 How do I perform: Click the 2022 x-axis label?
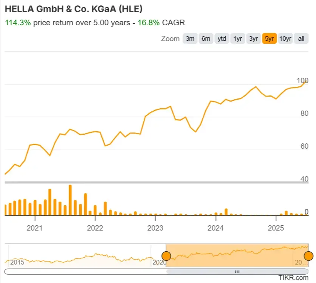[x=95, y=228]
